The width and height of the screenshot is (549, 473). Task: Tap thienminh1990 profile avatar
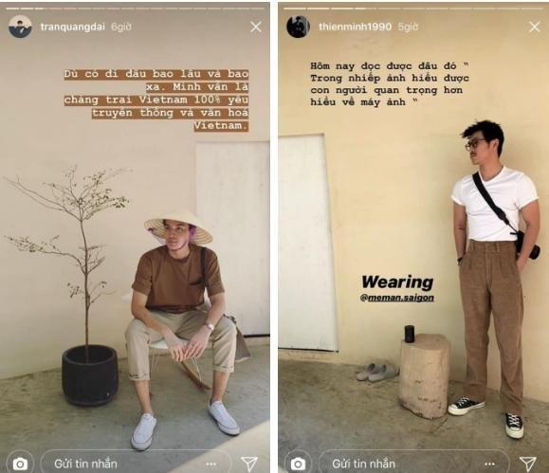(299, 27)
